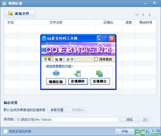Click the audio-video merge icon above 音视频合
The width and height of the screenshot is (161, 136).
click(x=99, y=74)
